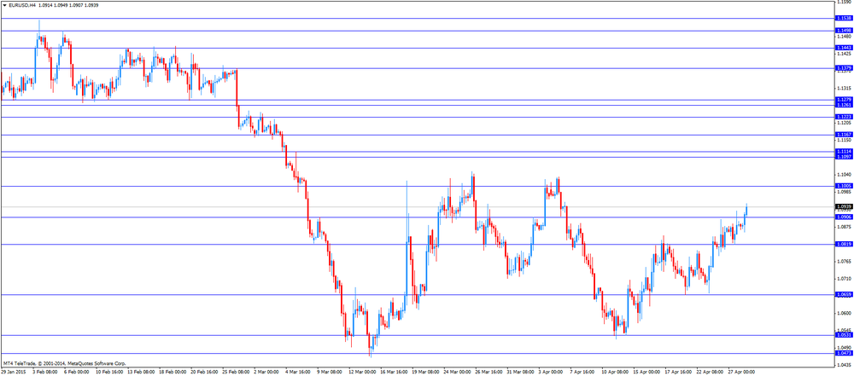This screenshot has height=376, width=854.
Task: Click the EURUSD,H4 chart title text
Action: [22, 5]
